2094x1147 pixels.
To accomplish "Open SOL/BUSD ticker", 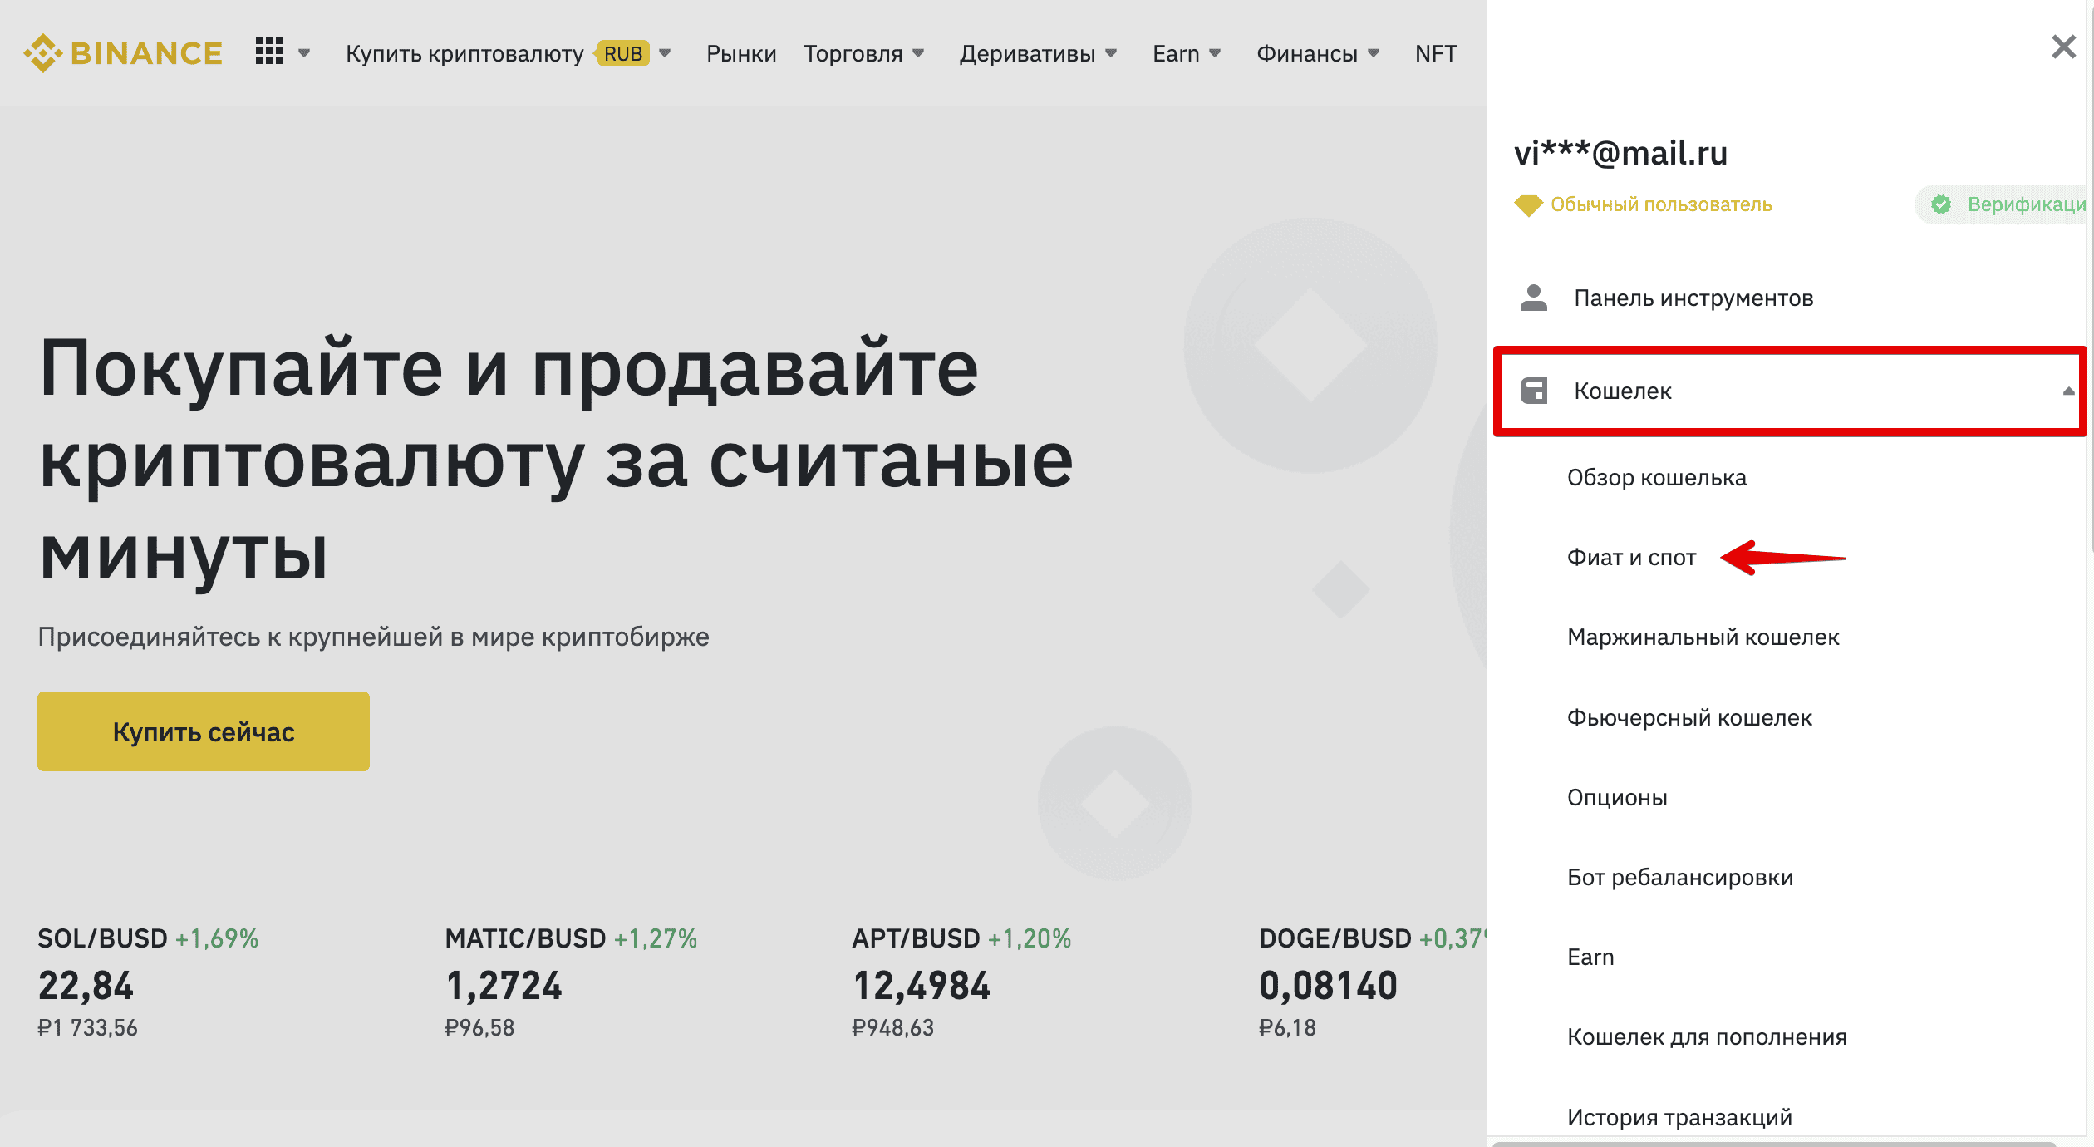I will 103,938.
